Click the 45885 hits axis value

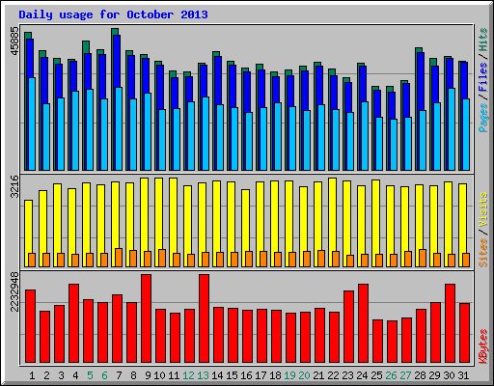pos(14,41)
